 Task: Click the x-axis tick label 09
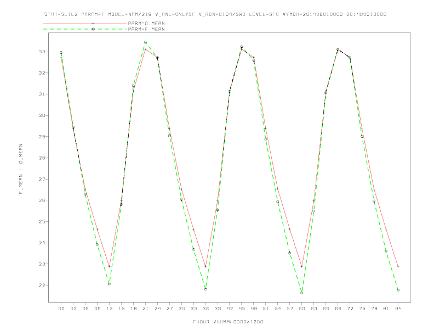click(x=97, y=309)
